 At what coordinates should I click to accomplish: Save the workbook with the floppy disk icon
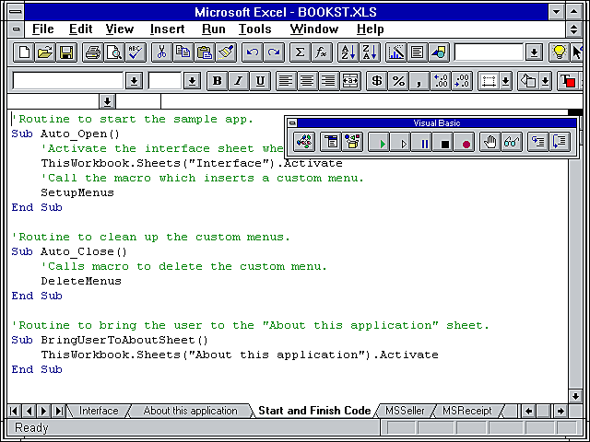click(66, 52)
